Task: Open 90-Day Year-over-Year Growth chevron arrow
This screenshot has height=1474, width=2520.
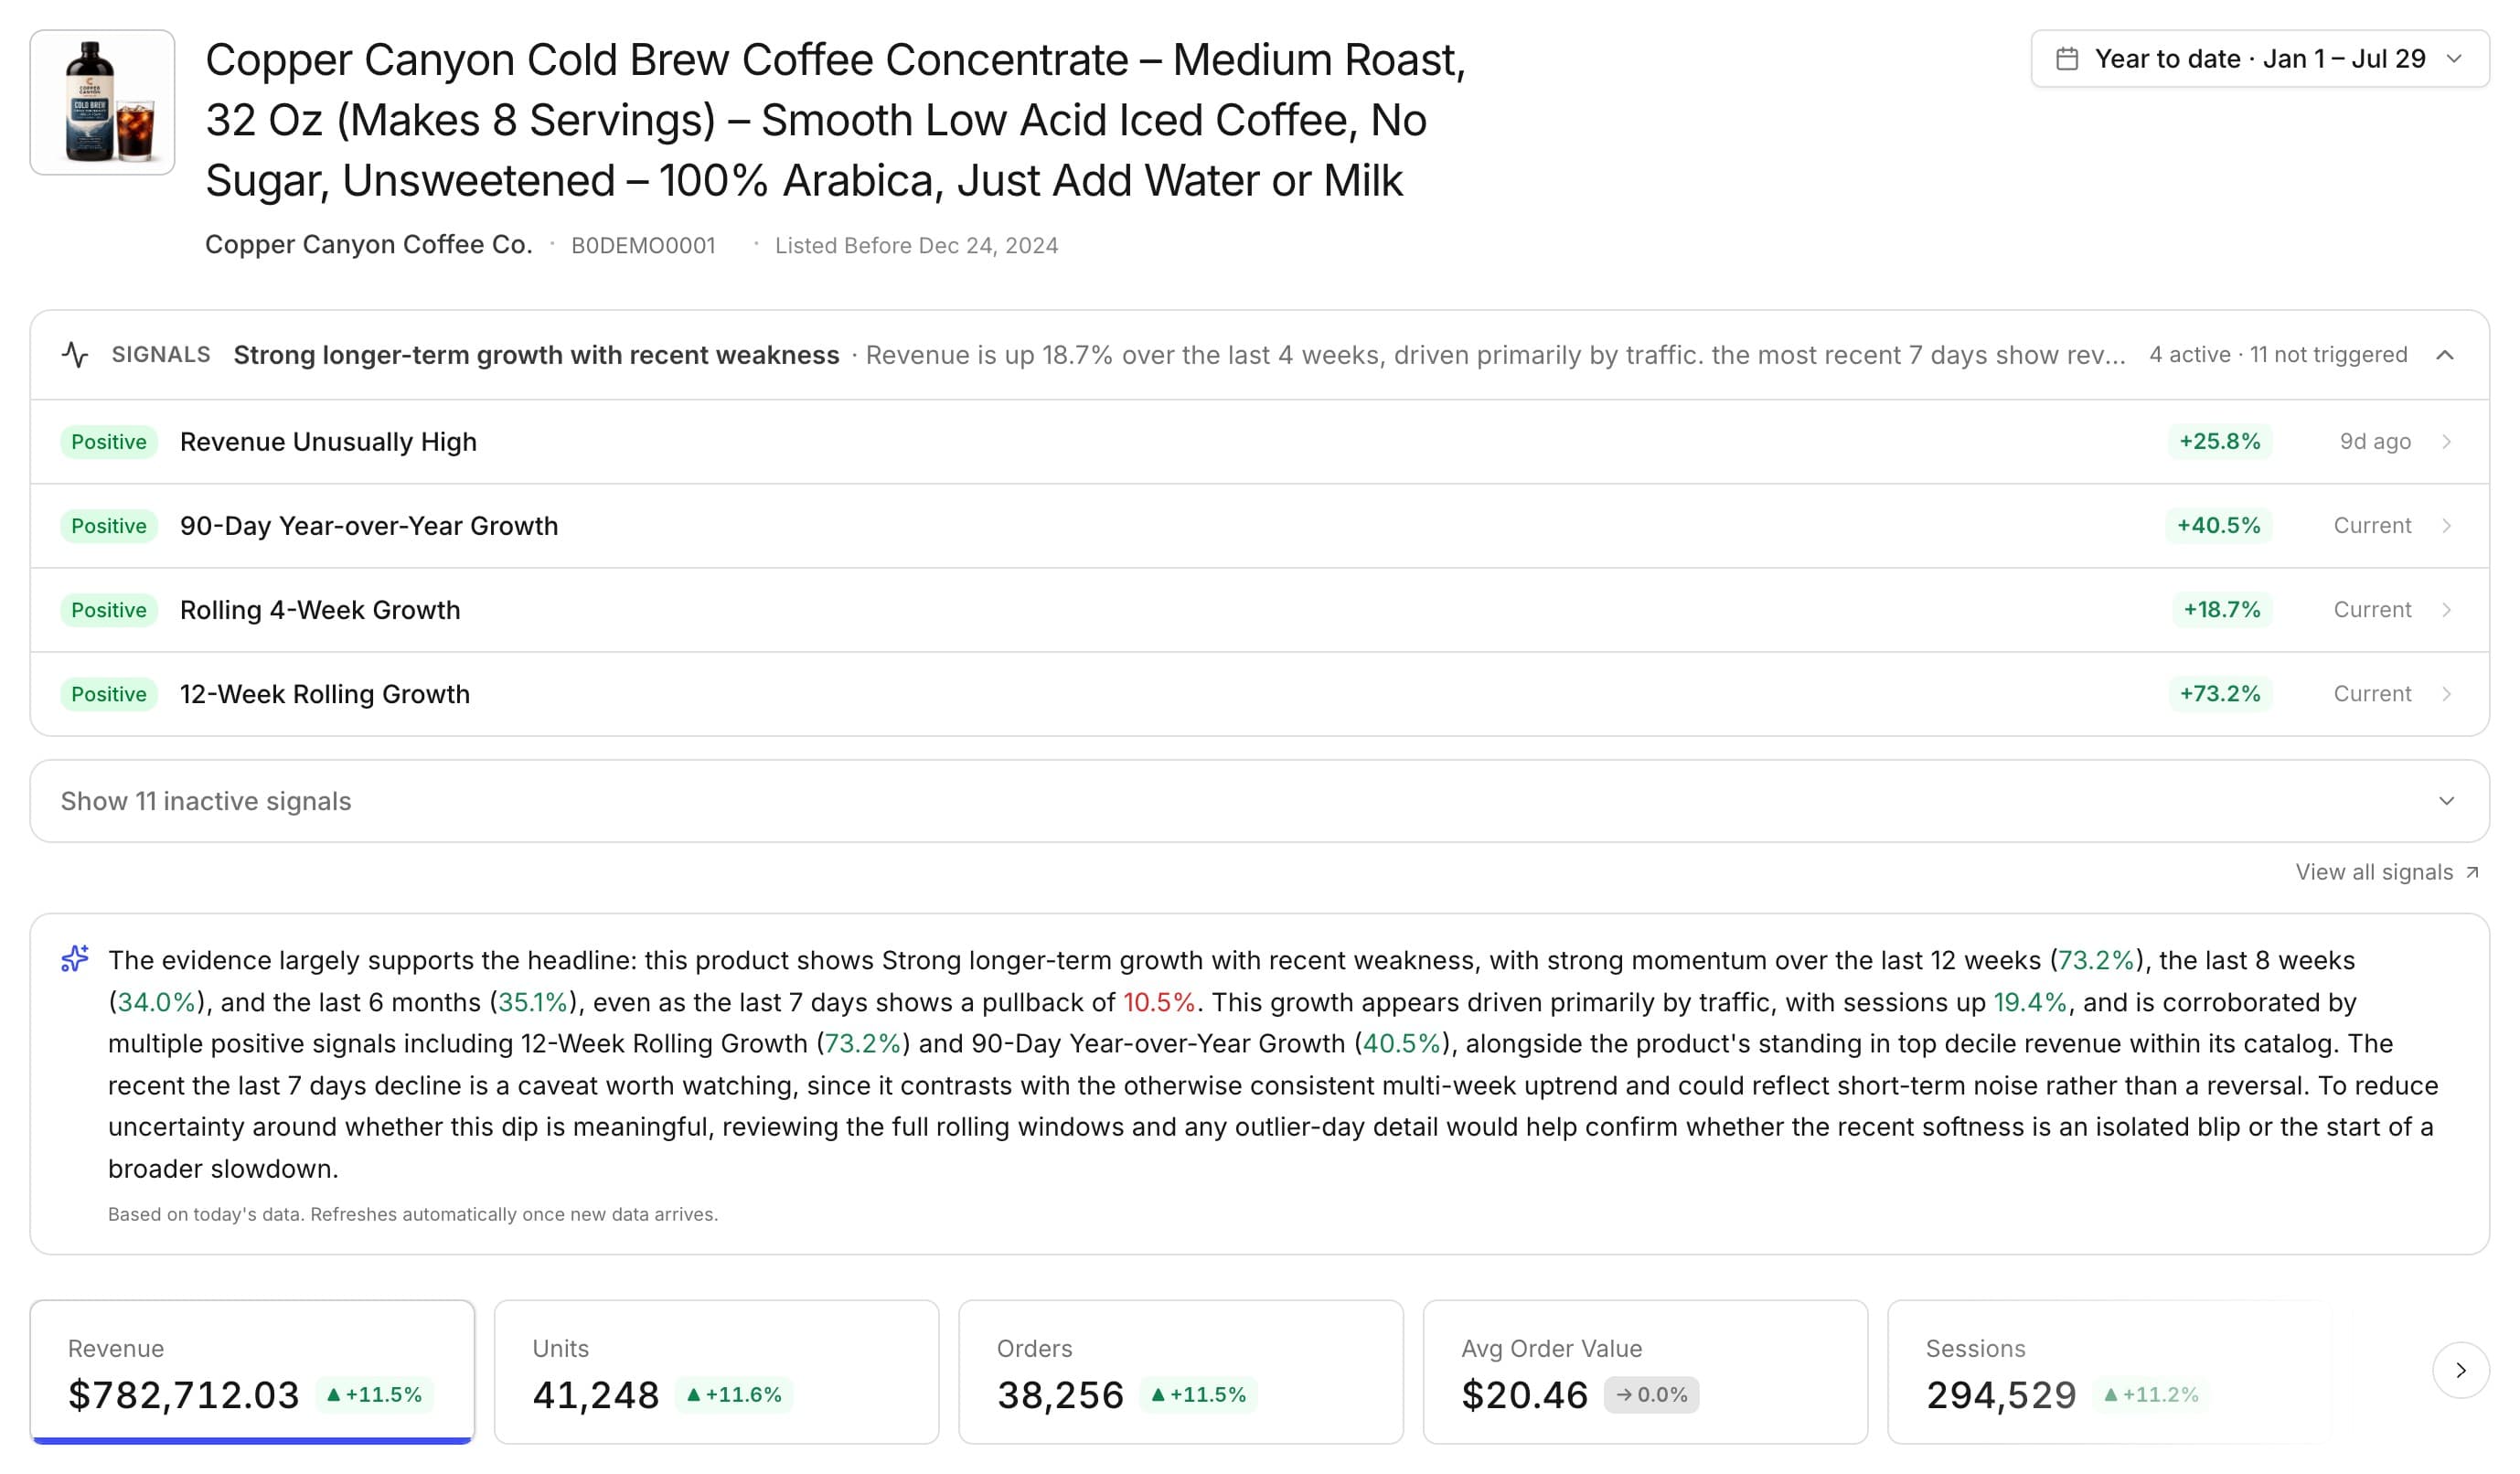Action: pyautogui.click(x=2446, y=526)
